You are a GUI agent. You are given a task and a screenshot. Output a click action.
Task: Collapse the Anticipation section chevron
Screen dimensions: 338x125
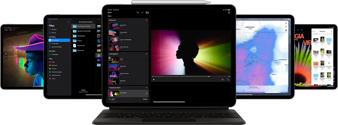point(146,54)
